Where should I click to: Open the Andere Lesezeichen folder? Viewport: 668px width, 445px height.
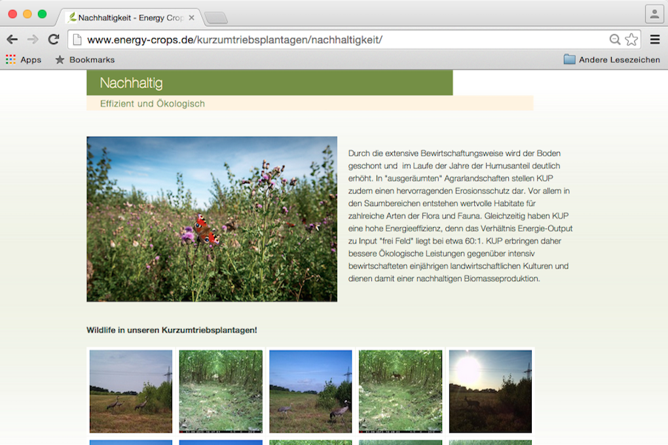tap(612, 60)
